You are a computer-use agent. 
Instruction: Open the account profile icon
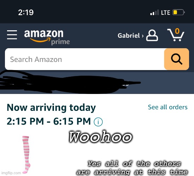pyautogui.click(x=152, y=35)
